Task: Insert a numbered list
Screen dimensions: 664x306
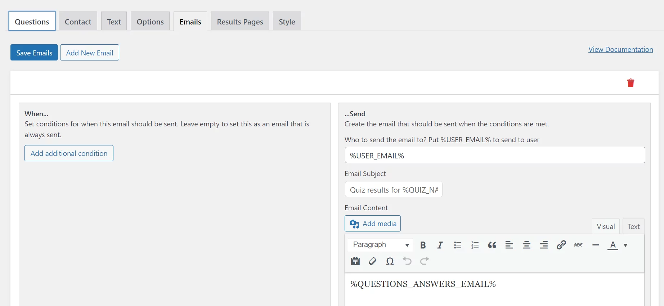Action: tap(475, 245)
